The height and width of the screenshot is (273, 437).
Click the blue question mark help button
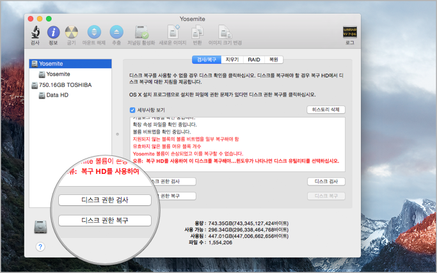[40, 247]
